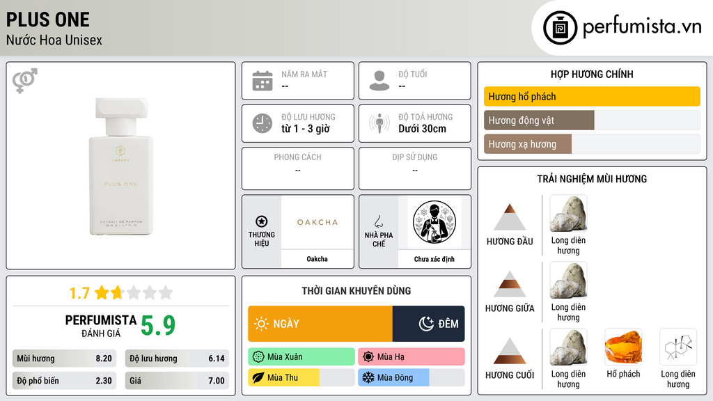Image resolution: width=713 pixels, height=401 pixels.
Task: Click the Hương cuối pyramid icon
Action: pos(510,351)
